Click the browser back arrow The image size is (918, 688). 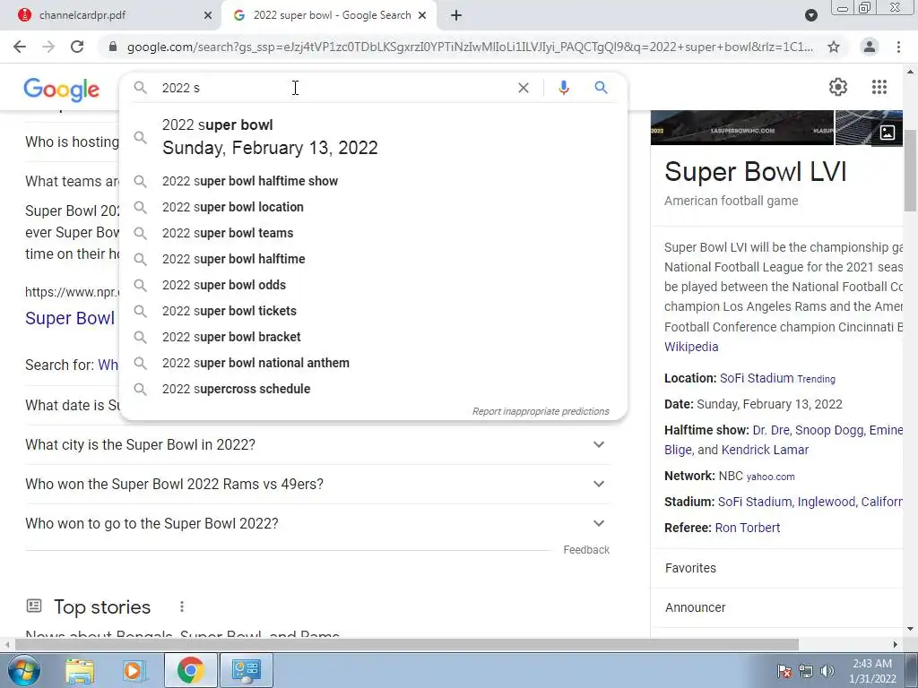(x=20, y=47)
